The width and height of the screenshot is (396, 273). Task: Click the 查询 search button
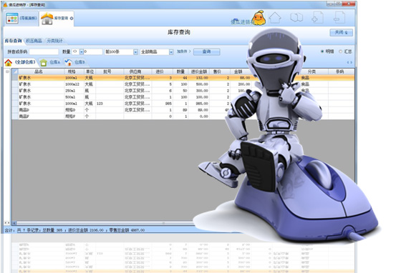pyautogui.click(x=206, y=51)
